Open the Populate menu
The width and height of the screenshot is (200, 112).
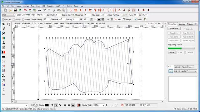[50, 6]
